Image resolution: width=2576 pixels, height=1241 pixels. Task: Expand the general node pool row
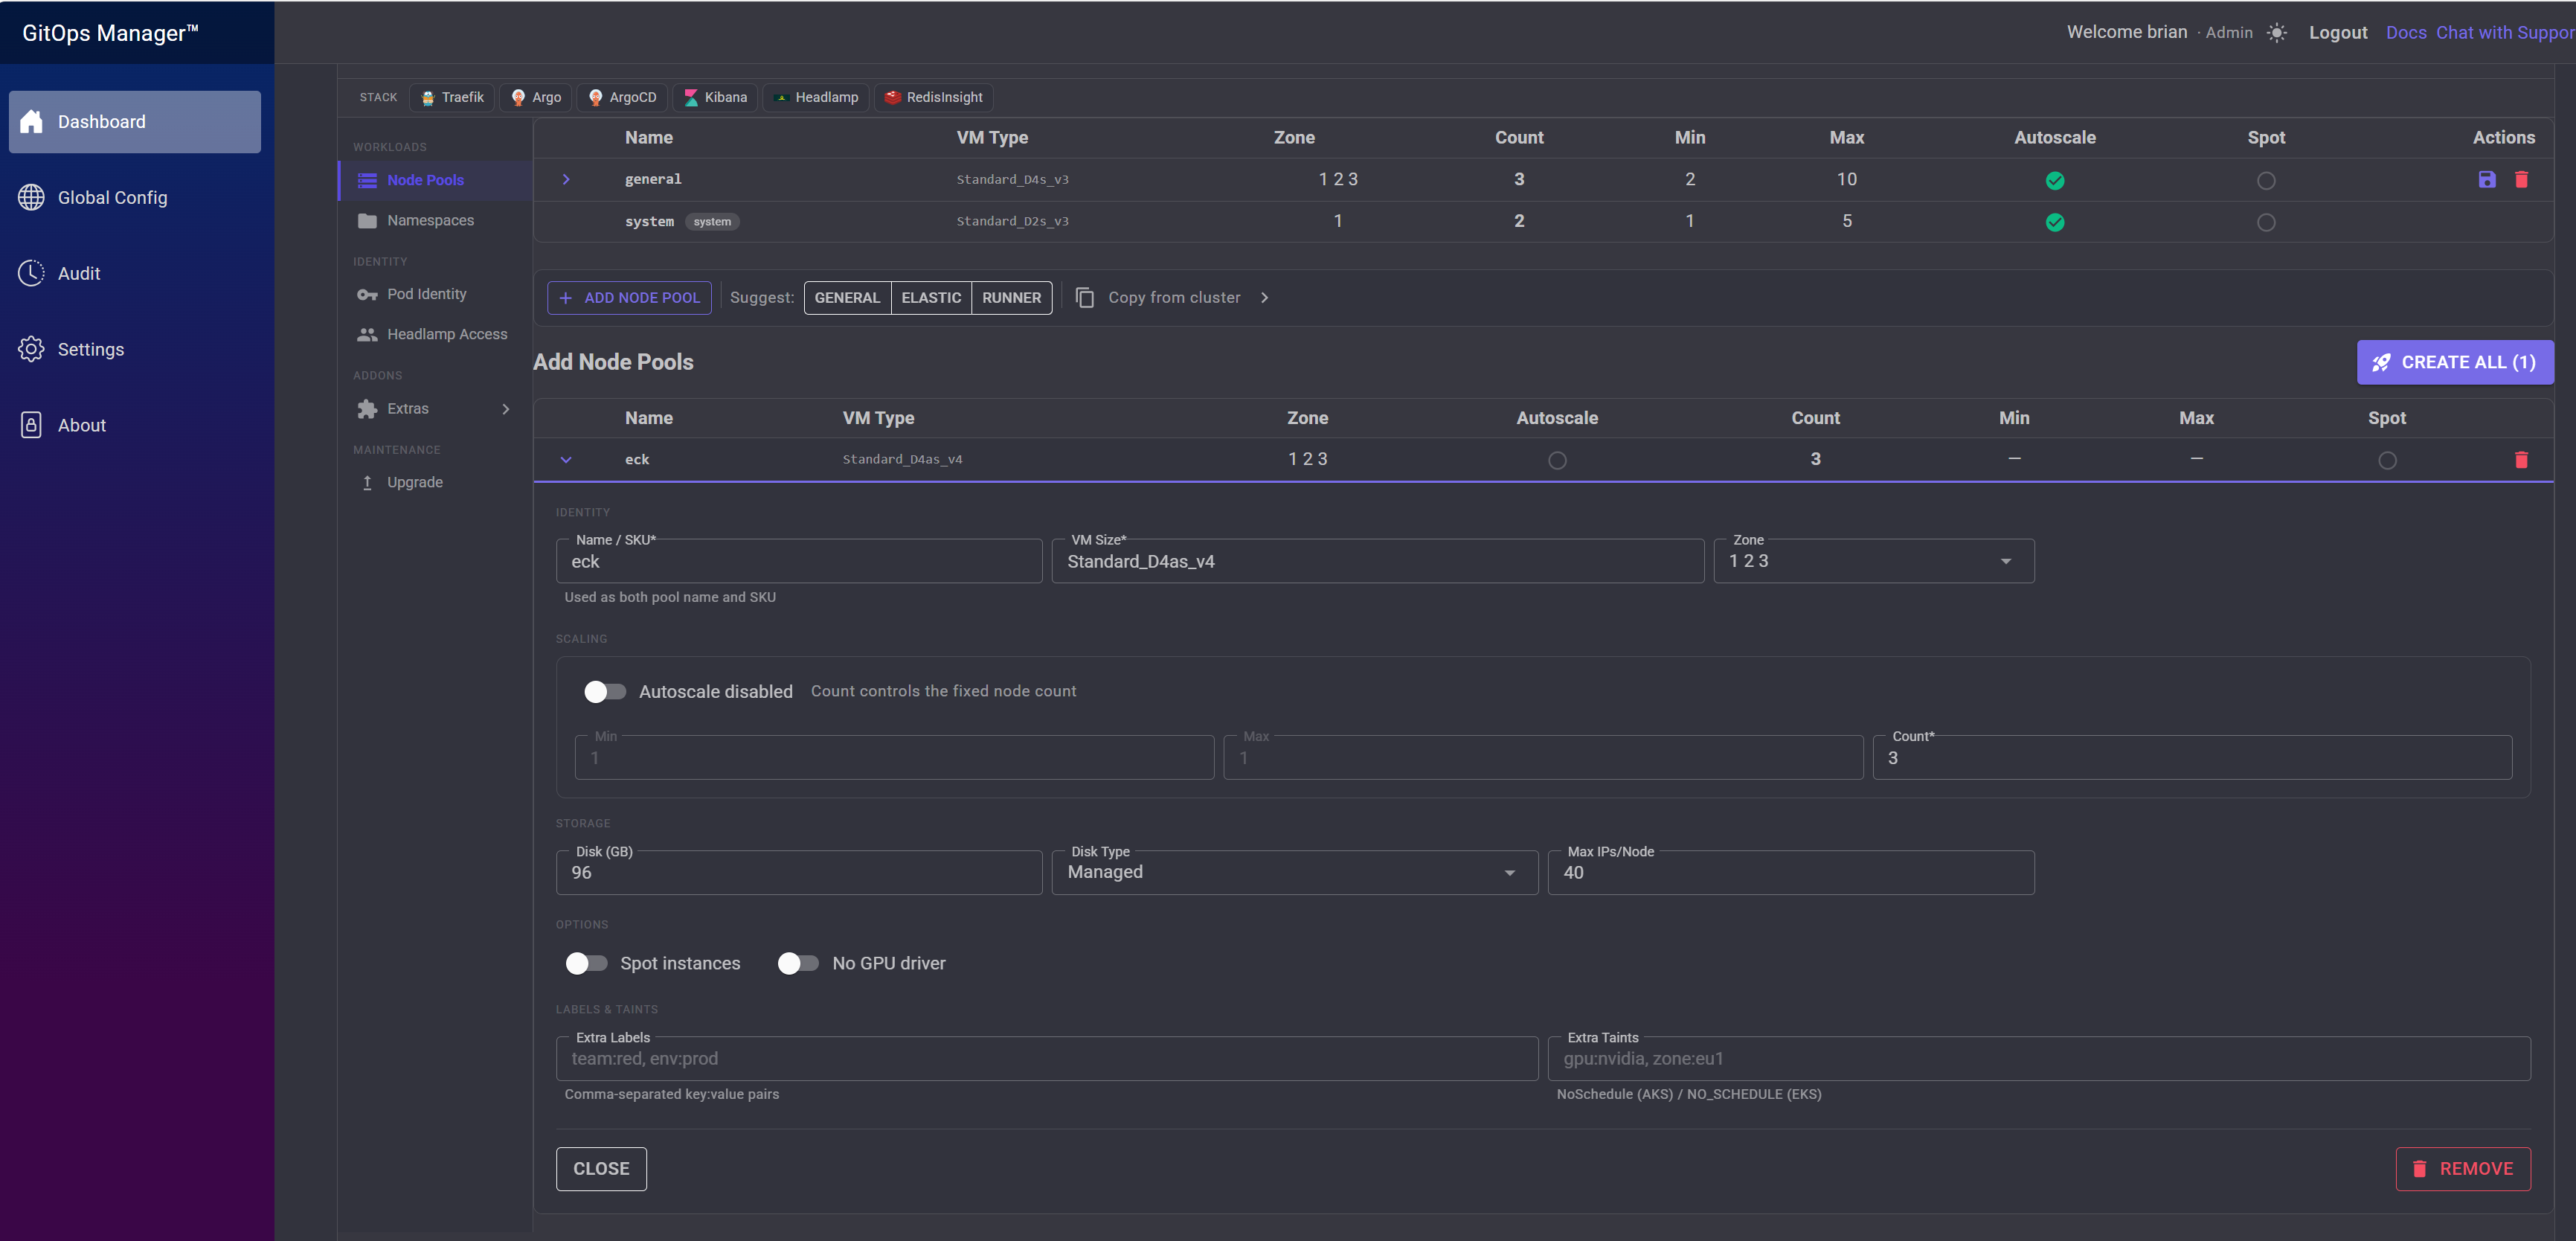(565, 179)
